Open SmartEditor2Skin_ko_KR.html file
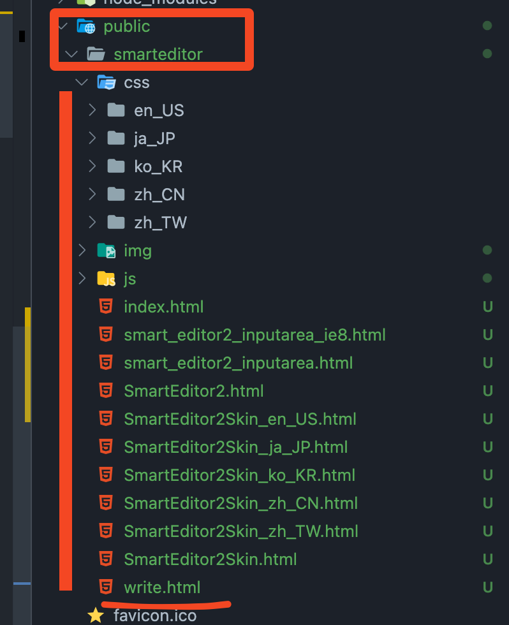Viewport: 509px width, 625px height. (x=240, y=475)
